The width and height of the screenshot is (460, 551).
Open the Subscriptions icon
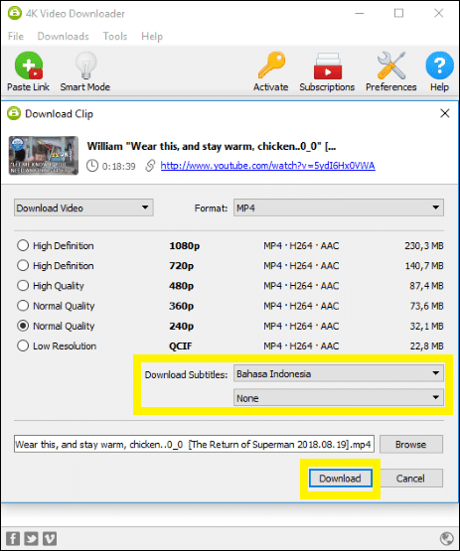[327, 66]
